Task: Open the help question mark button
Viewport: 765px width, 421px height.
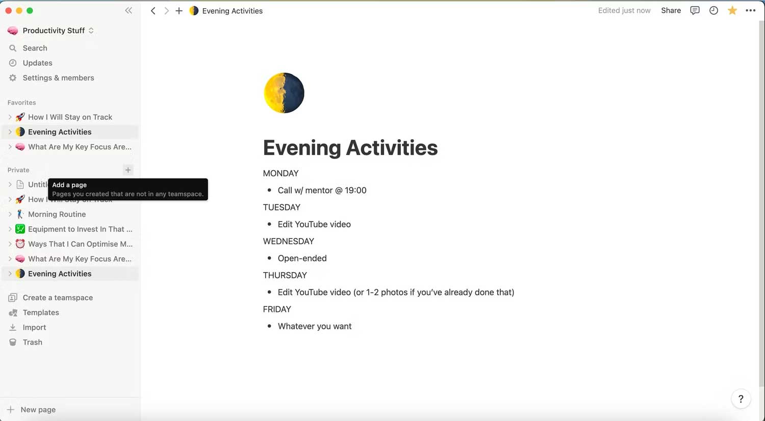Action: (x=741, y=399)
